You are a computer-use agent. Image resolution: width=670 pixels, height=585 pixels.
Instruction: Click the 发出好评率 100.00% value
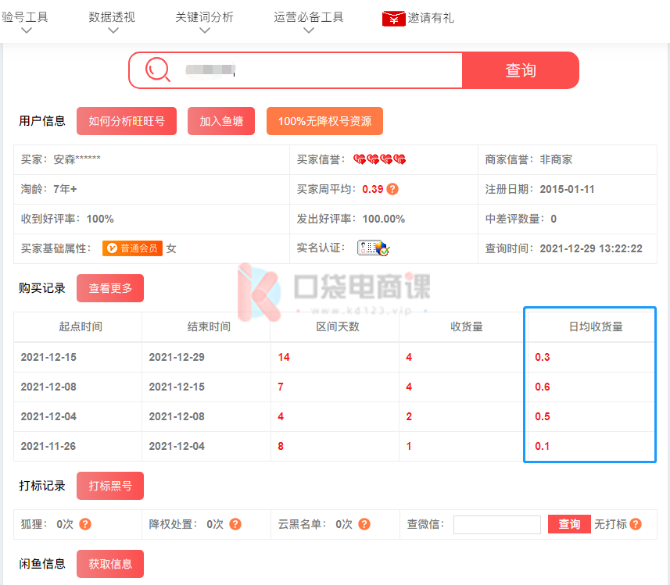pyautogui.click(x=384, y=219)
